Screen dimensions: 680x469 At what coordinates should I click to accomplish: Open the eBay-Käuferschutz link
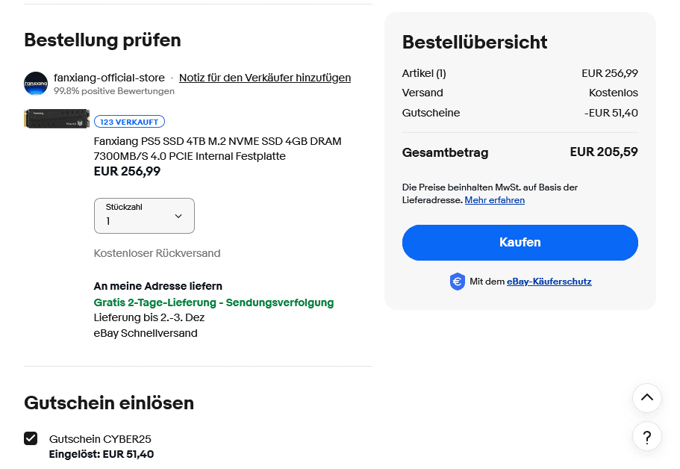click(x=549, y=282)
